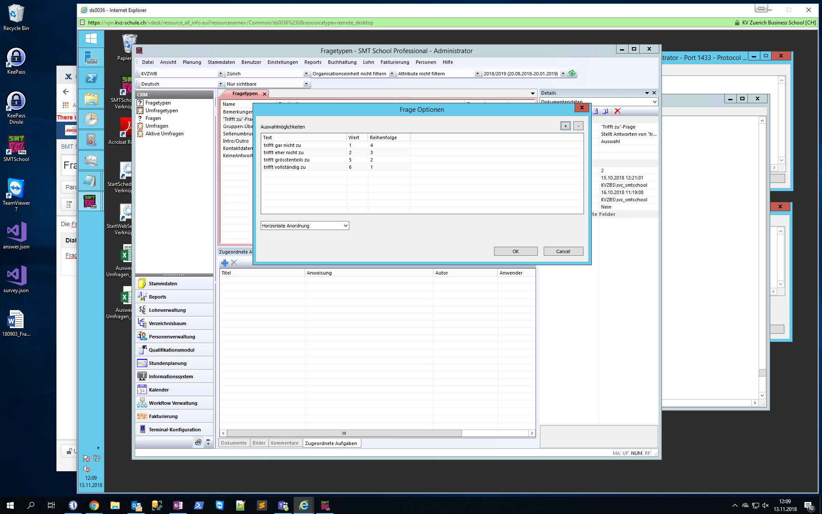822x514 pixels.
Task: Open Kalender module in sidebar
Action: pyautogui.click(x=158, y=390)
